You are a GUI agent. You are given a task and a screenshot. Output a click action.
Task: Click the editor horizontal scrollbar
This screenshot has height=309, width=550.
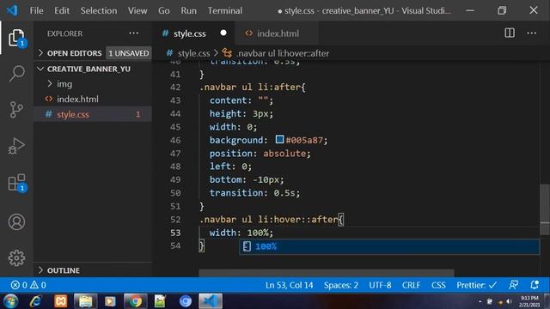327,273
